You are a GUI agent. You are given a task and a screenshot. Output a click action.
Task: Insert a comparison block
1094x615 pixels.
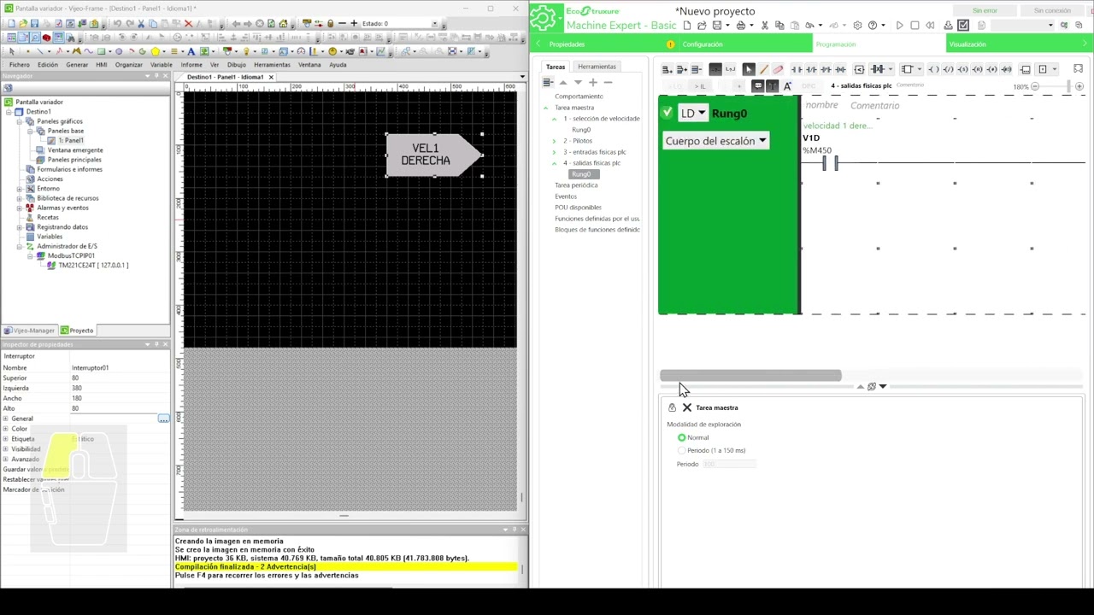859,69
